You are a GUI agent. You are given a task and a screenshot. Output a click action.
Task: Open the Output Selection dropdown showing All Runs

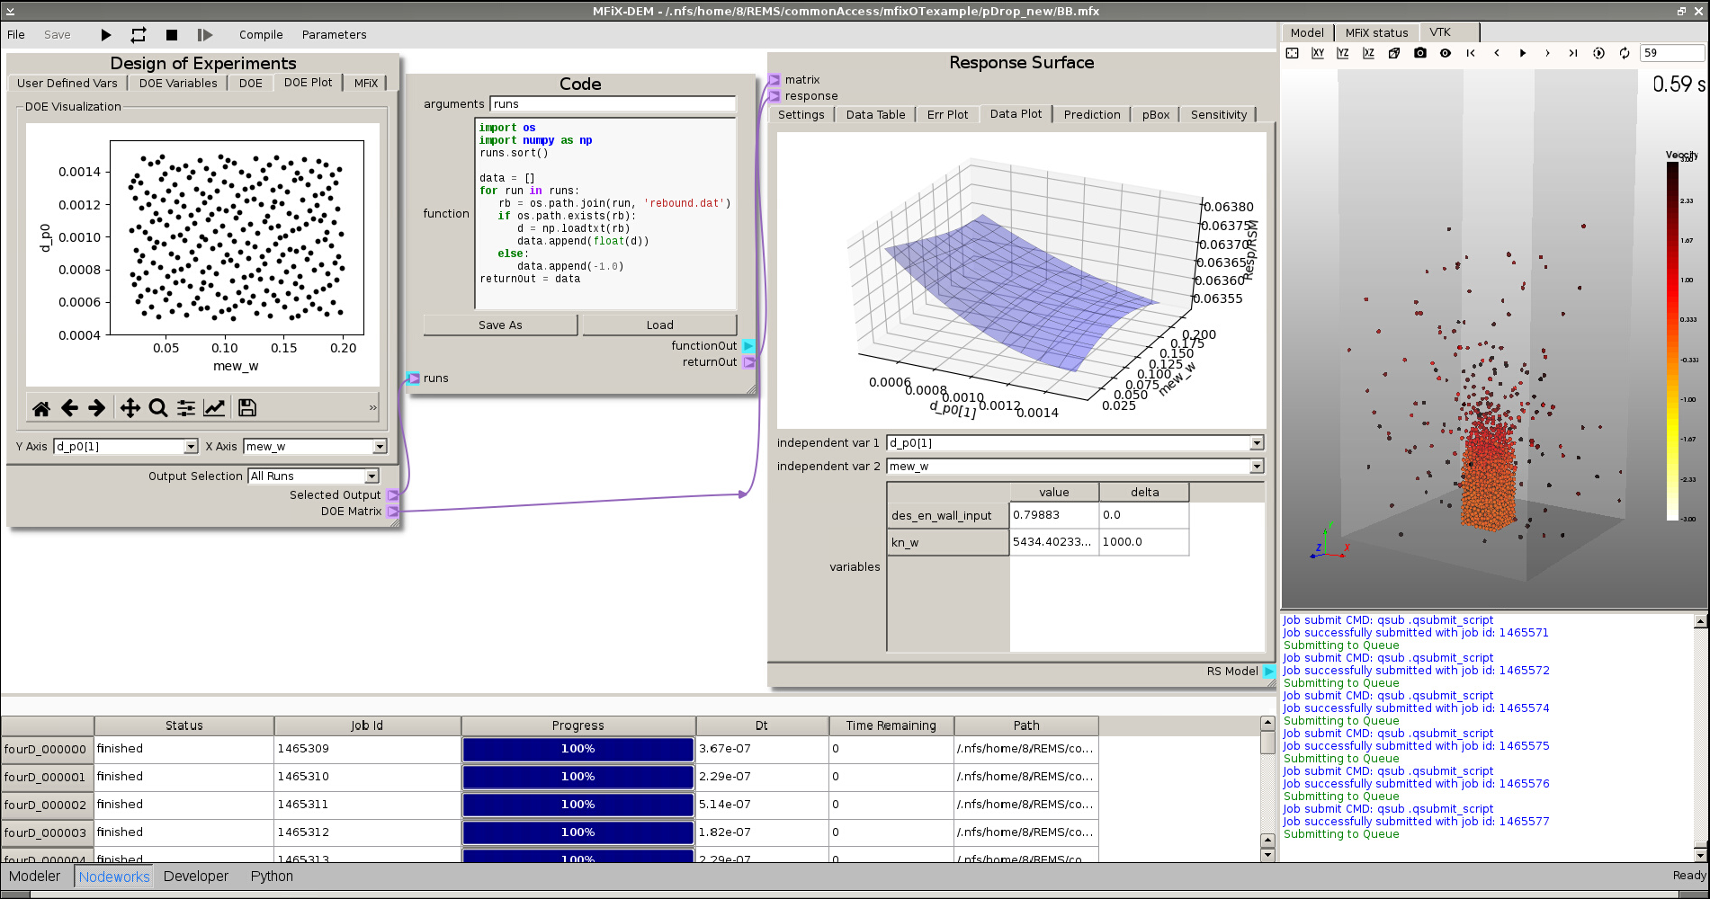(314, 476)
